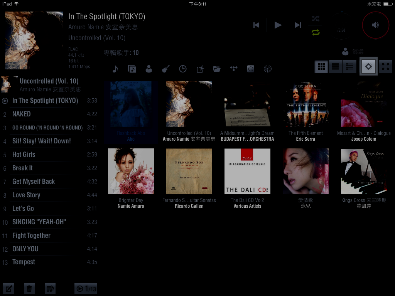The height and width of the screenshot is (296, 395).
Task: Open The Fifth Element album cover
Action: tap(306, 104)
